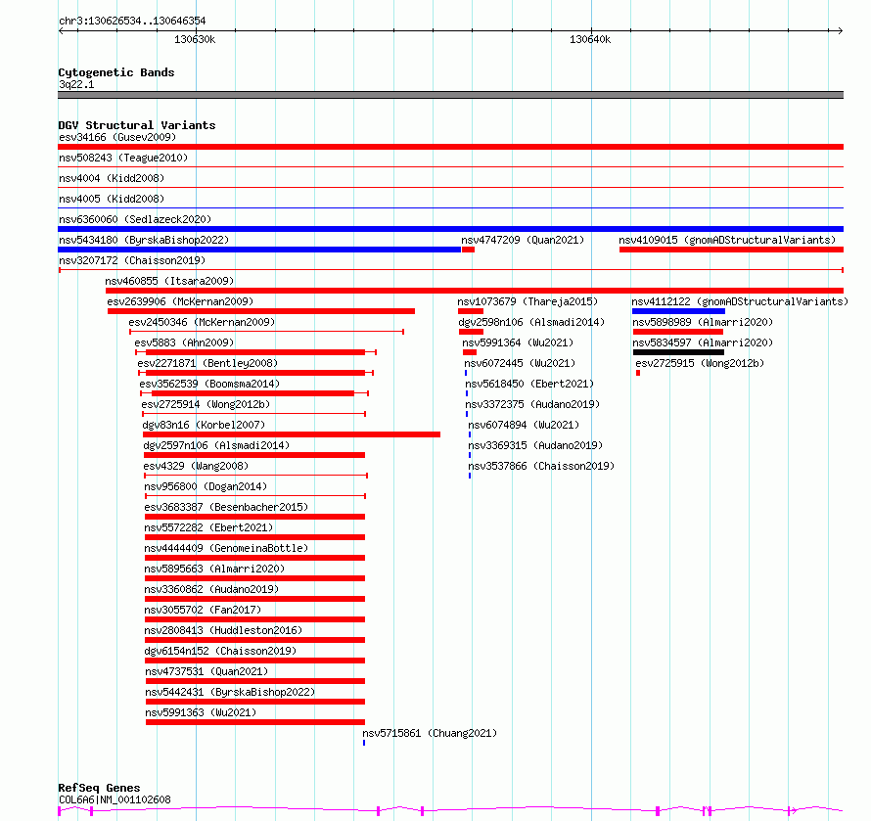Click the 3q22.1 cytogenetic band bar

click(x=450, y=95)
